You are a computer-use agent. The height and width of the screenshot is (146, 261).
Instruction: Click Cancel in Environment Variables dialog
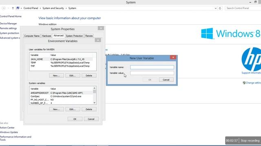(91, 119)
